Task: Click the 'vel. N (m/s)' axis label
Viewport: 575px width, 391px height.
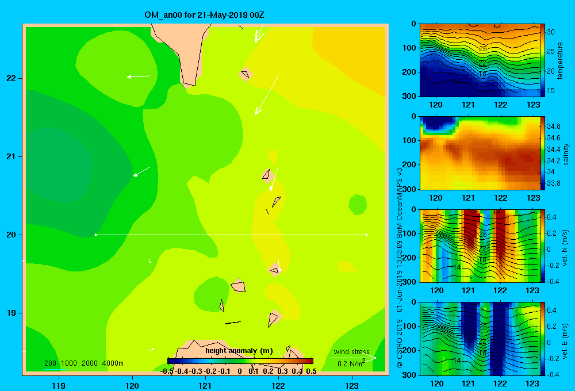Action: point(565,248)
